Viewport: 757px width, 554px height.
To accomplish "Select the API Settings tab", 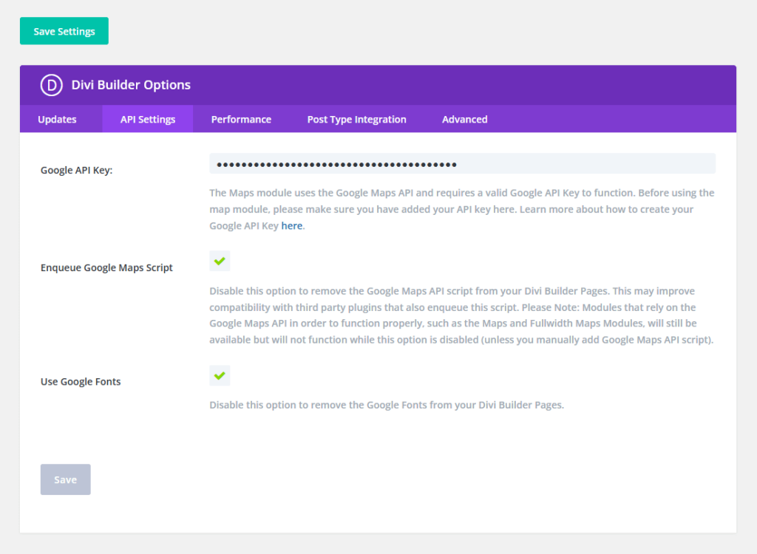I will (148, 119).
